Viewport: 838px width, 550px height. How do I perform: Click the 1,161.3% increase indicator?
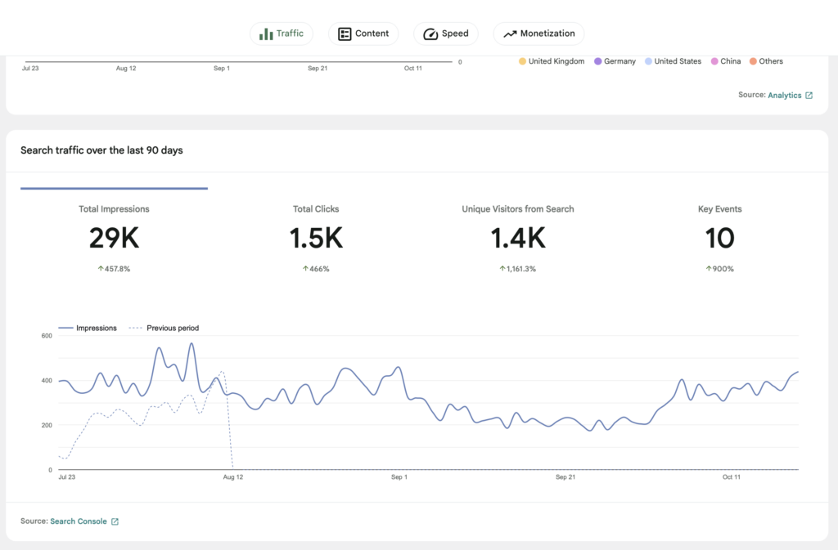click(x=518, y=269)
